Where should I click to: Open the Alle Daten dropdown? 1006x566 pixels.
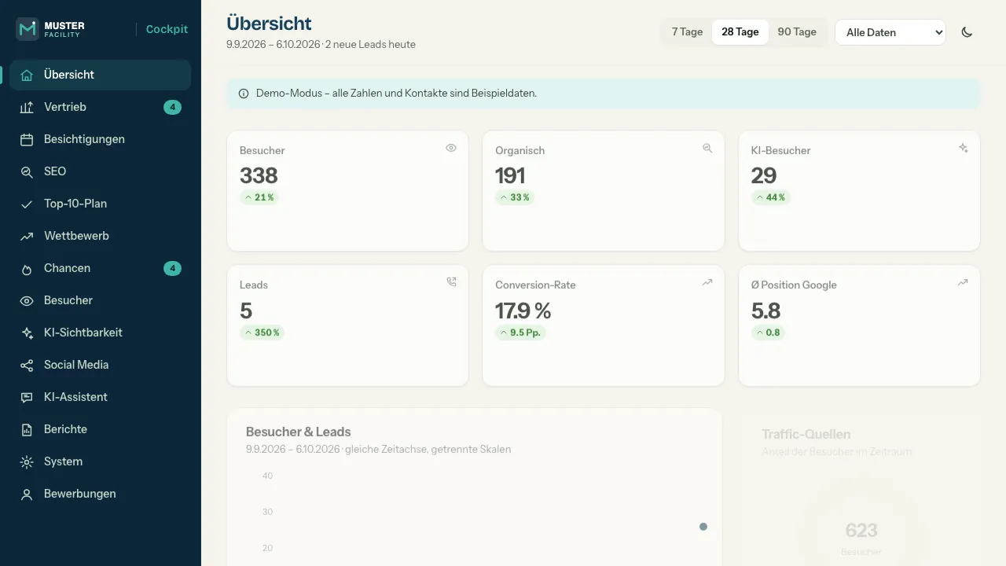click(x=890, y=32)
